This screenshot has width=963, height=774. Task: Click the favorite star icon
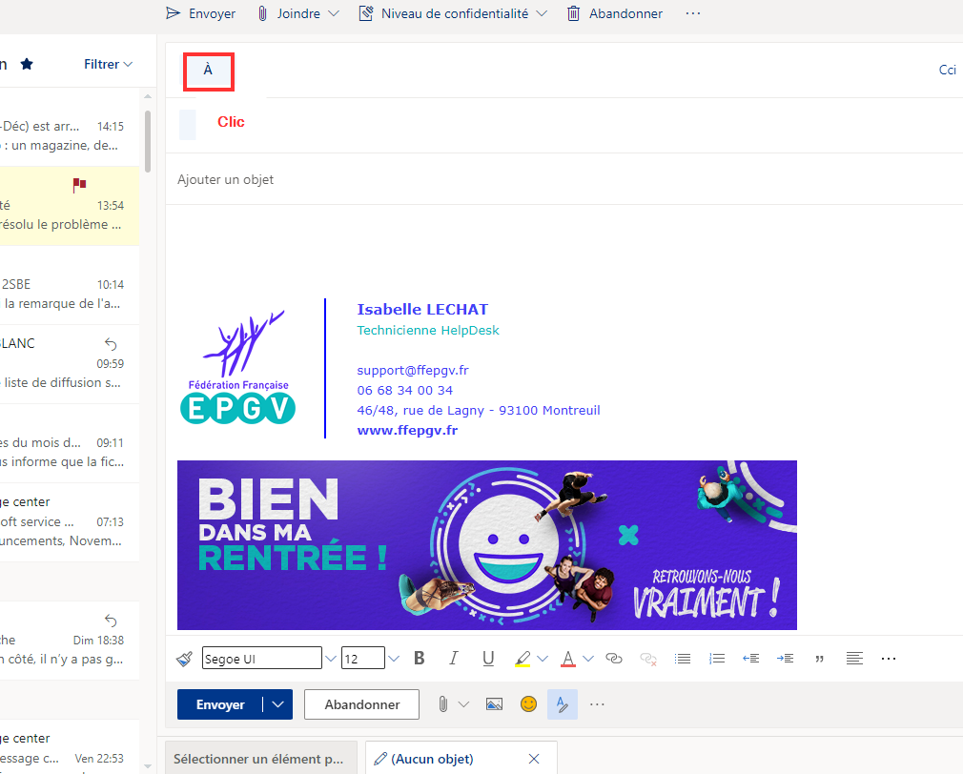point(27,64)
